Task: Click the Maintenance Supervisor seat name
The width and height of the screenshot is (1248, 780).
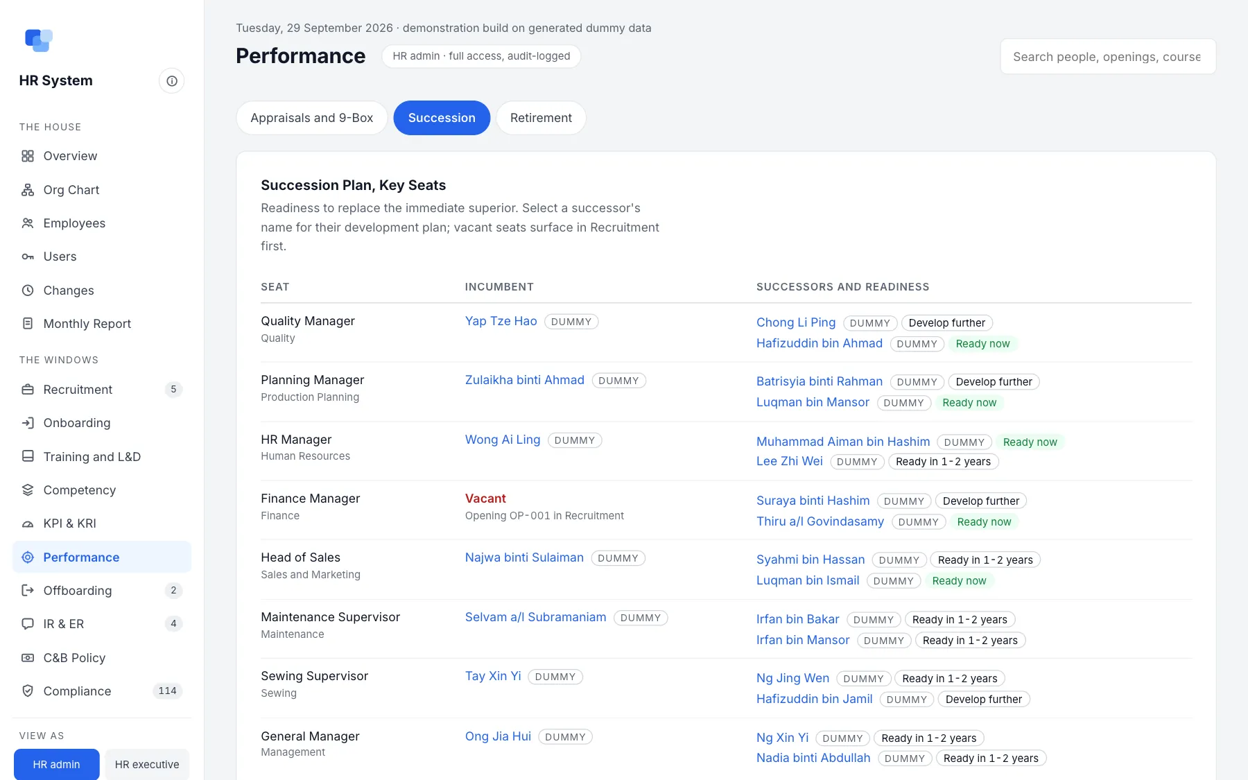Action: coord(331,617)
